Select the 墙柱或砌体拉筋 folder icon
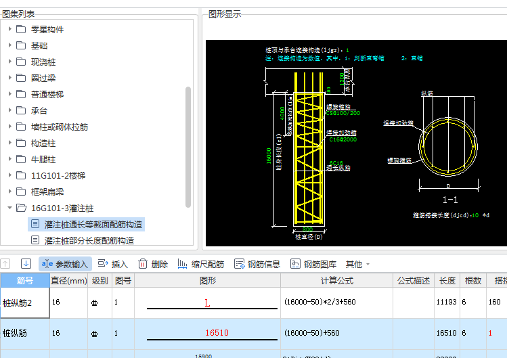This screenshot has width=507, height=358. click(x=21, y=127)
